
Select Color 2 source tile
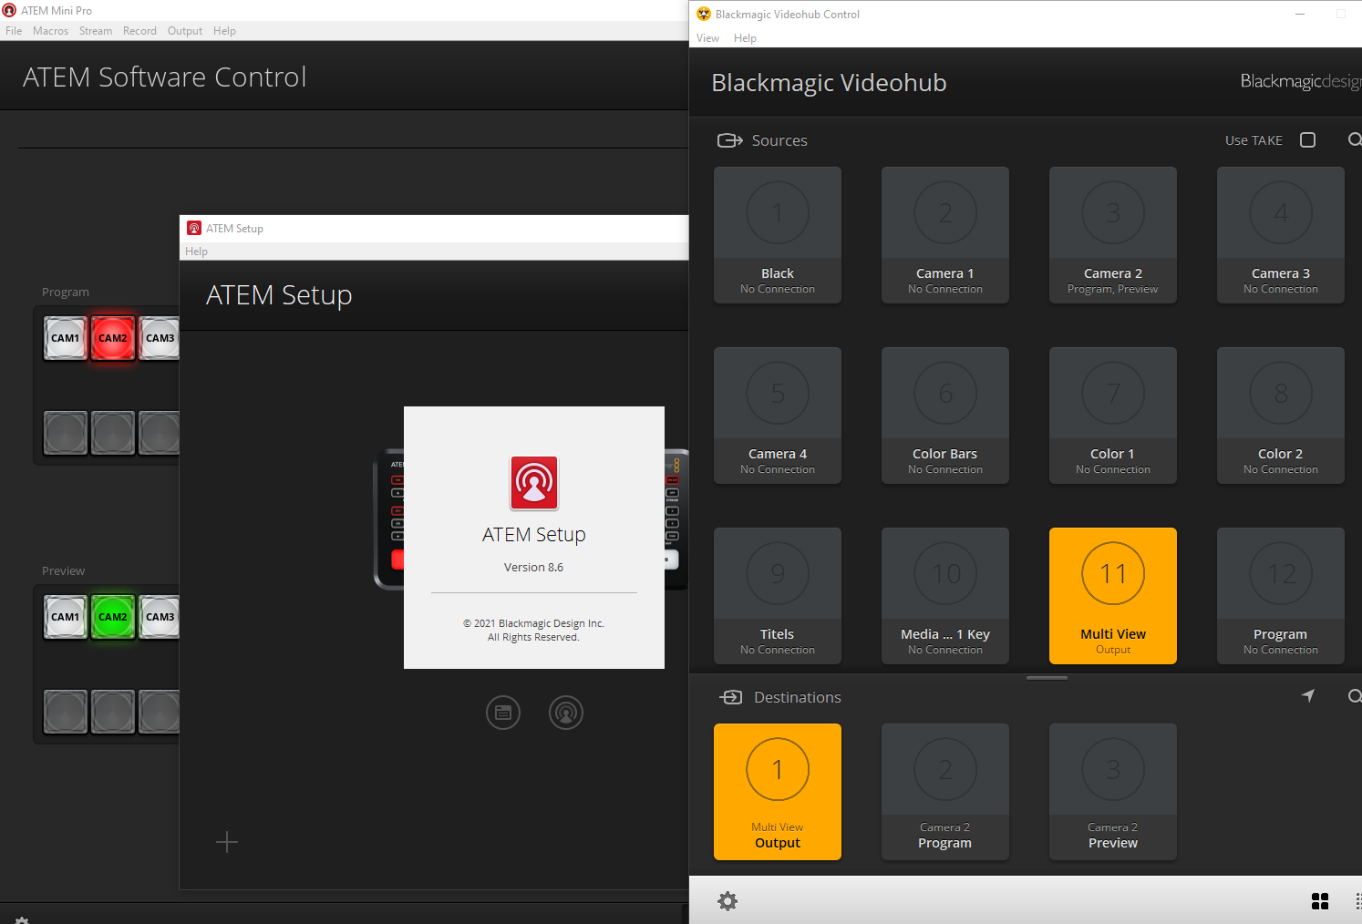(x=1281, y=416)
